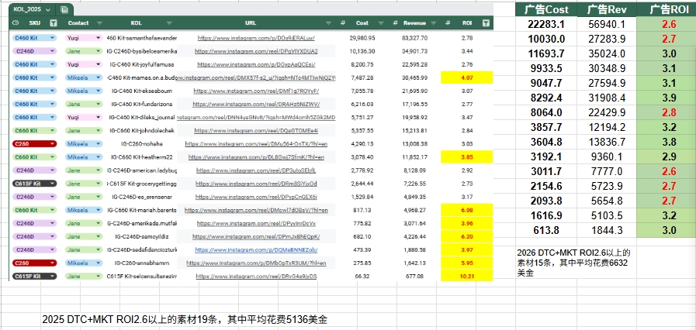This screenshot has width=696, height=330.
Task: Click the number type icon before Cost
Action: point(343,23)
